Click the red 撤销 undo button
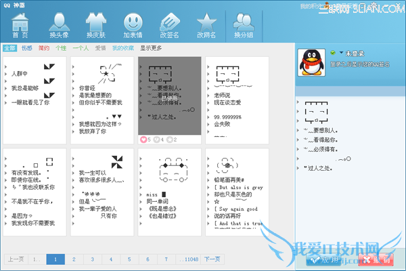Viewport: 406px width, 271px height. 376,259
